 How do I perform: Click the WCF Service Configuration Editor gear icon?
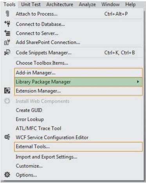(7, 137)
